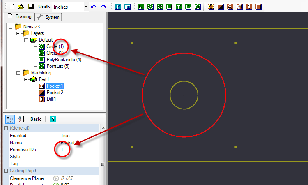Select the Circle drawing tool
Image resolution: width=308 pixels, height=185 pixels.
151,7
